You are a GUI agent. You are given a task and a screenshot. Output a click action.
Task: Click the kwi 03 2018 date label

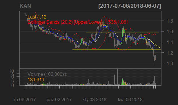(130, 100)
